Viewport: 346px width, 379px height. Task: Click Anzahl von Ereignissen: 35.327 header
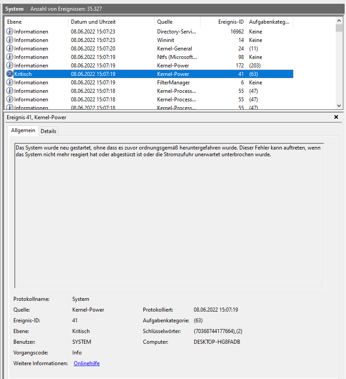pos(66,9)
